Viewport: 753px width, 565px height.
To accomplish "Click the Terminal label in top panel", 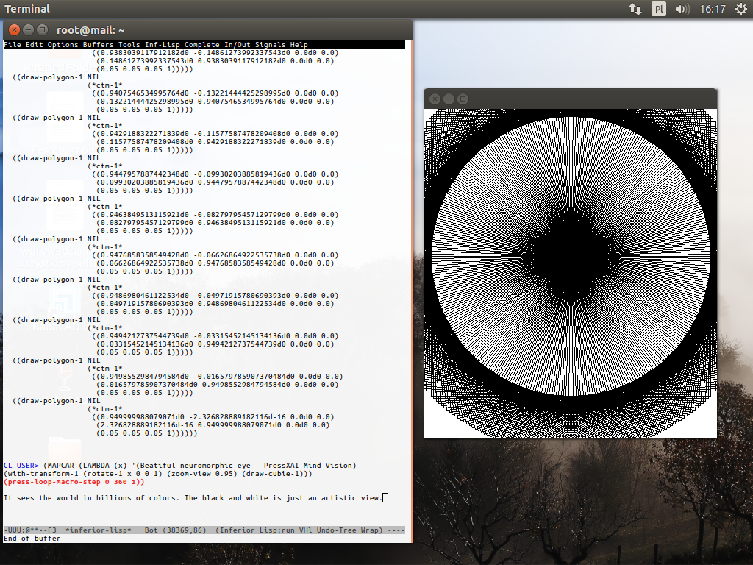I will pos(27,9).
